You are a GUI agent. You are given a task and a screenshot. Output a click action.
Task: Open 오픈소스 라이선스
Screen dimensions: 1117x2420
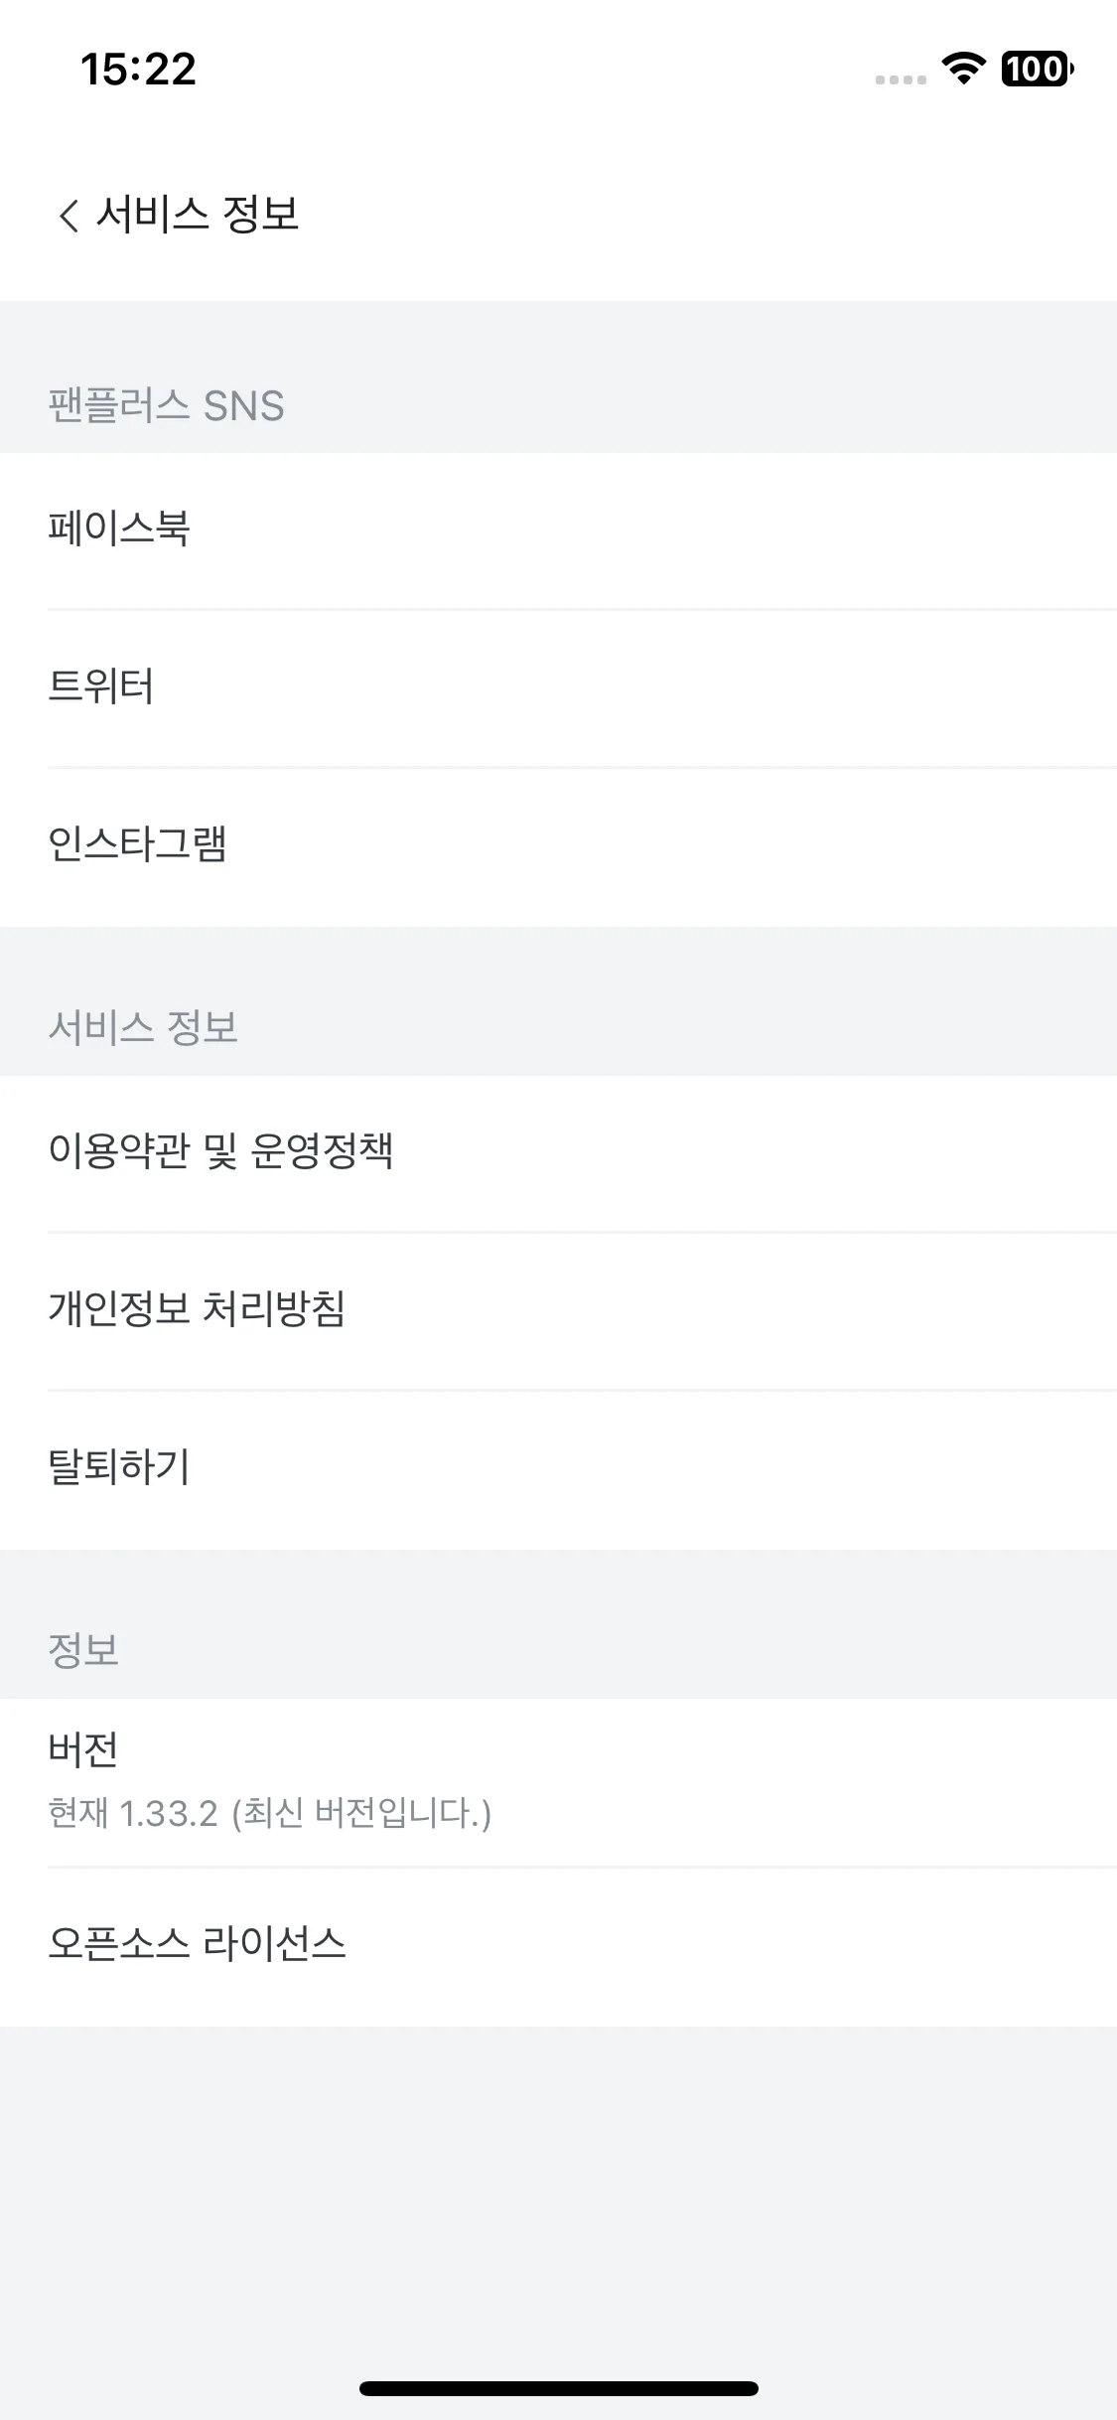pyautogui.click(x=558, y=1947)
